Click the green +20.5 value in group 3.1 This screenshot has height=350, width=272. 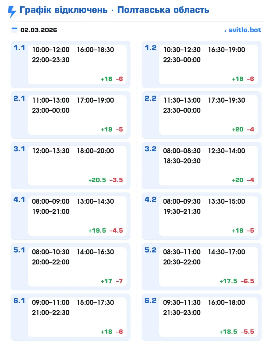(x=97, y=180)
